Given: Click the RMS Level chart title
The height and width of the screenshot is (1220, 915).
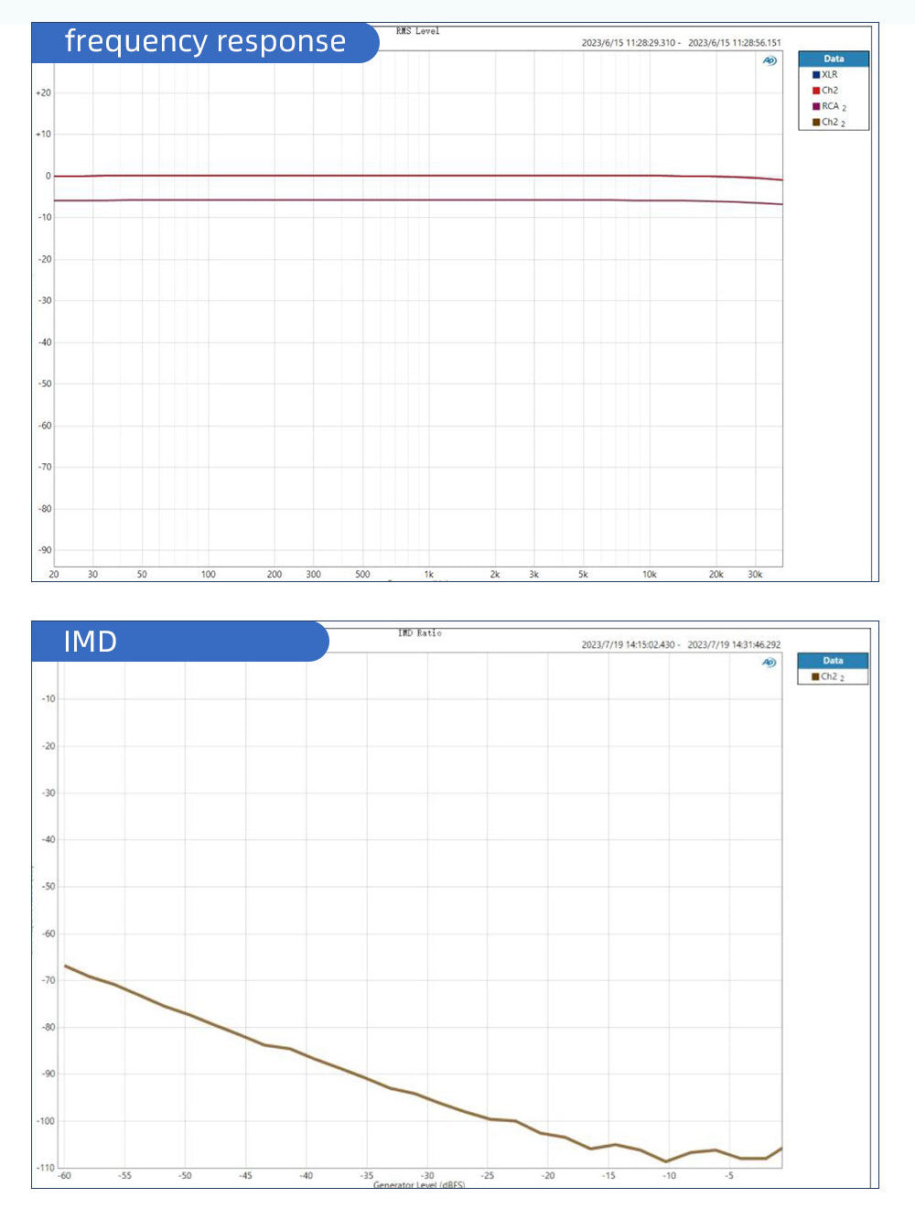Looking at the screenshot, I should 417,31.
